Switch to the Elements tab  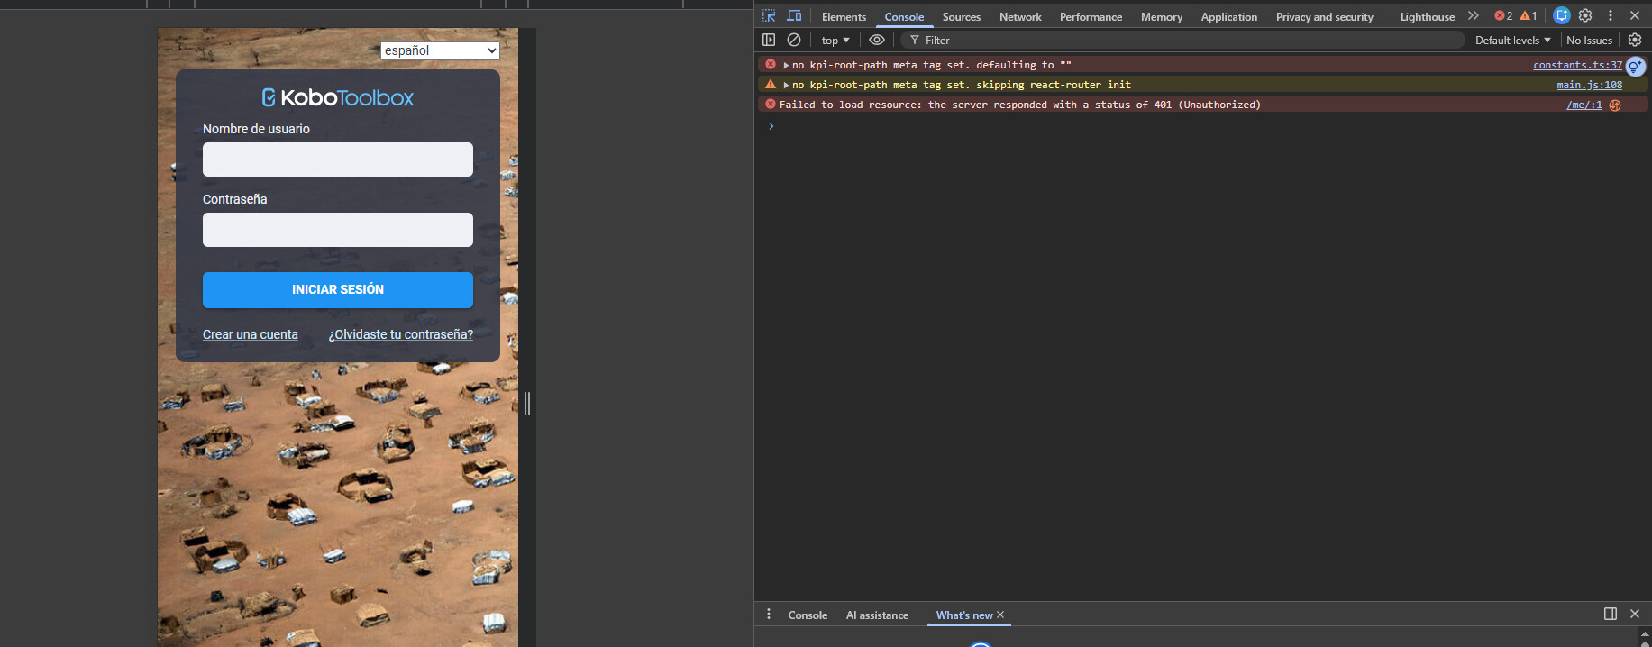(x=844, y=16)
